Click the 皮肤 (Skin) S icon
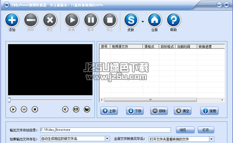Viewport: 233px width, 143px height. pyautogui.click(x=131, y=20)
